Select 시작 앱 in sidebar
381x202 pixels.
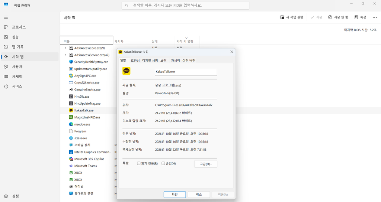pyautogui.click(x=30, y=57)
